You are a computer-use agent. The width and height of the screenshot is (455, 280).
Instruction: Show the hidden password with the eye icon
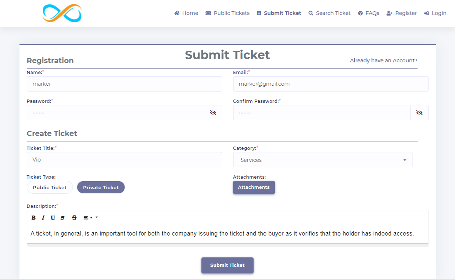(x=213, y=113)
